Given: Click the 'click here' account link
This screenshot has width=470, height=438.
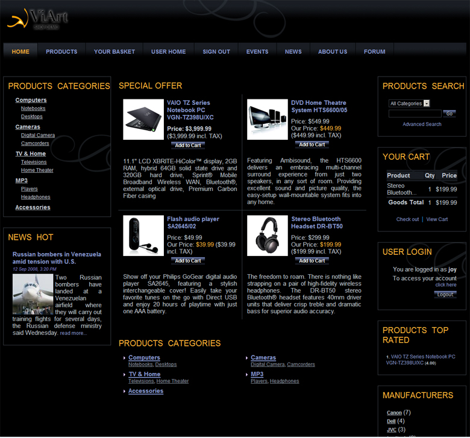Looking at the screenshot, I should 446,285.
